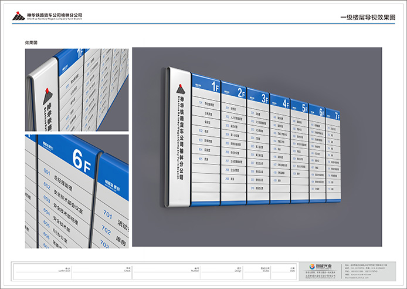Click the Scales field in the footer

257,271
